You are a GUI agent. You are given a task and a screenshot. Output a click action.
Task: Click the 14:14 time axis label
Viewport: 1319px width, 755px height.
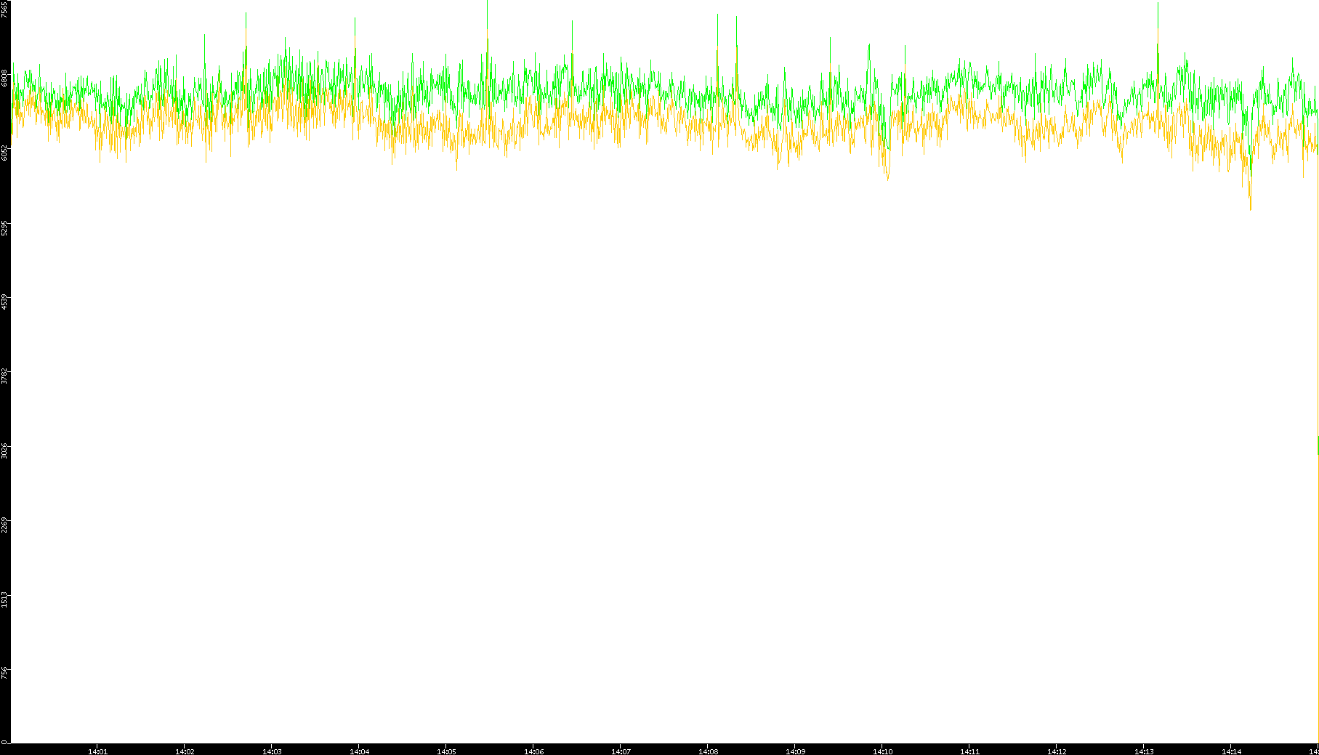tap(1231, 751)
